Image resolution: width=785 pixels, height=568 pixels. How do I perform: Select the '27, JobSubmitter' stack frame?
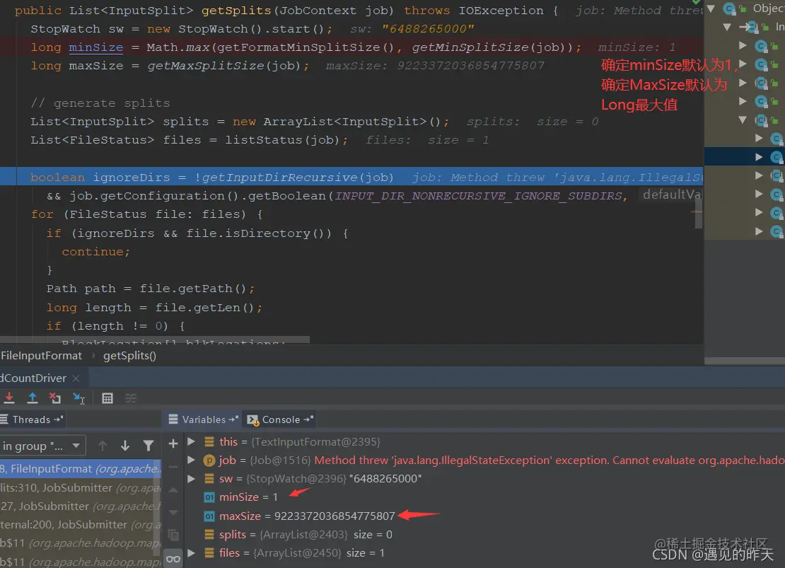[80, 506]
